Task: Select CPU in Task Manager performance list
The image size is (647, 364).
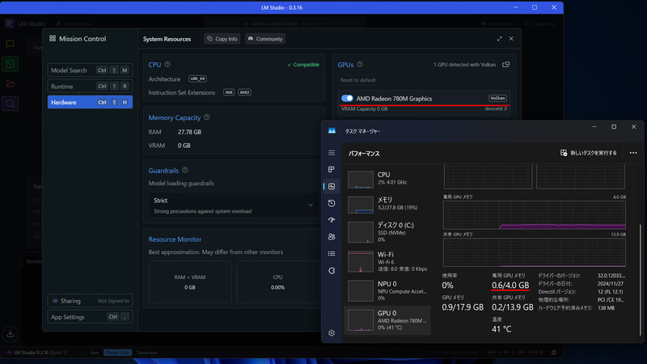Action: click(x=387, y=179)
